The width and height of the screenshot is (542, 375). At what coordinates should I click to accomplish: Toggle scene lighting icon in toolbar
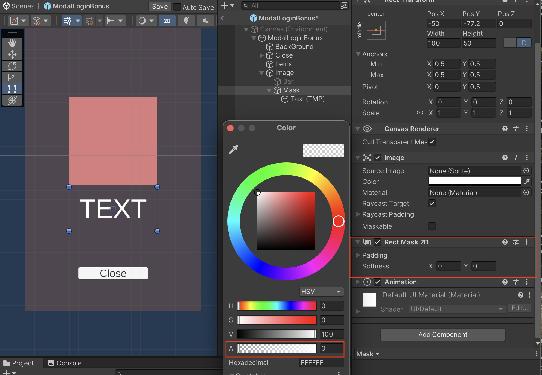[186, 20]
